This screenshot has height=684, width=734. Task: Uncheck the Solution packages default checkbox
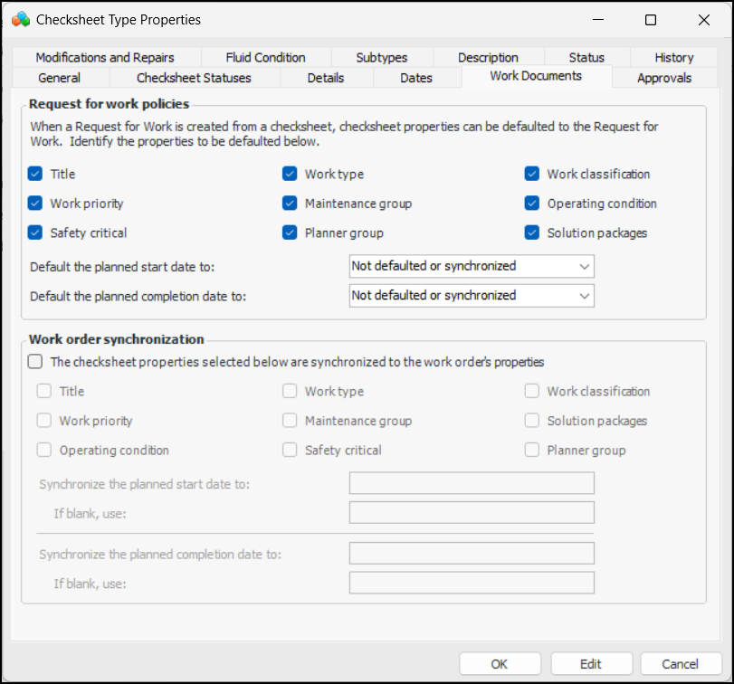(532, 233)
